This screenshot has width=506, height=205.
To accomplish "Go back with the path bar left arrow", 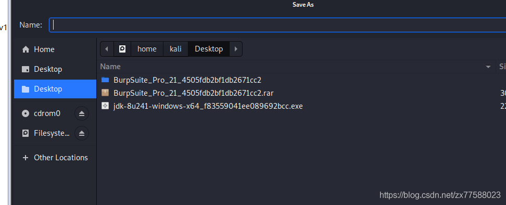I will [x=107, y=49].
